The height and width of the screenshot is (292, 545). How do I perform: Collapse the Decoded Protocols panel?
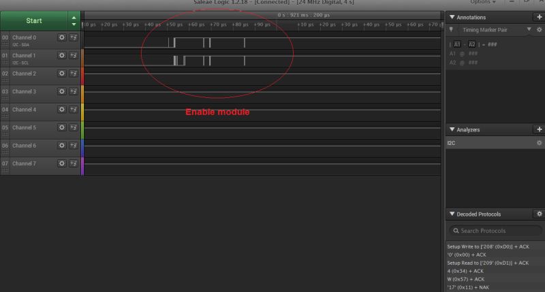[452, 214]
